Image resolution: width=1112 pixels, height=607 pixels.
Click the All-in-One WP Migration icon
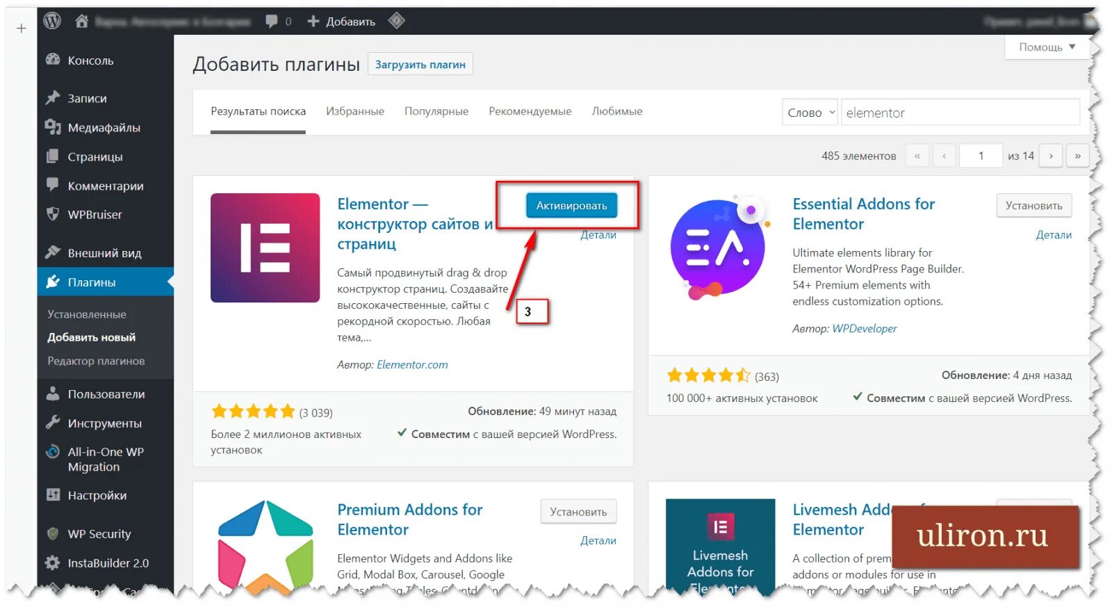[53, 452]
